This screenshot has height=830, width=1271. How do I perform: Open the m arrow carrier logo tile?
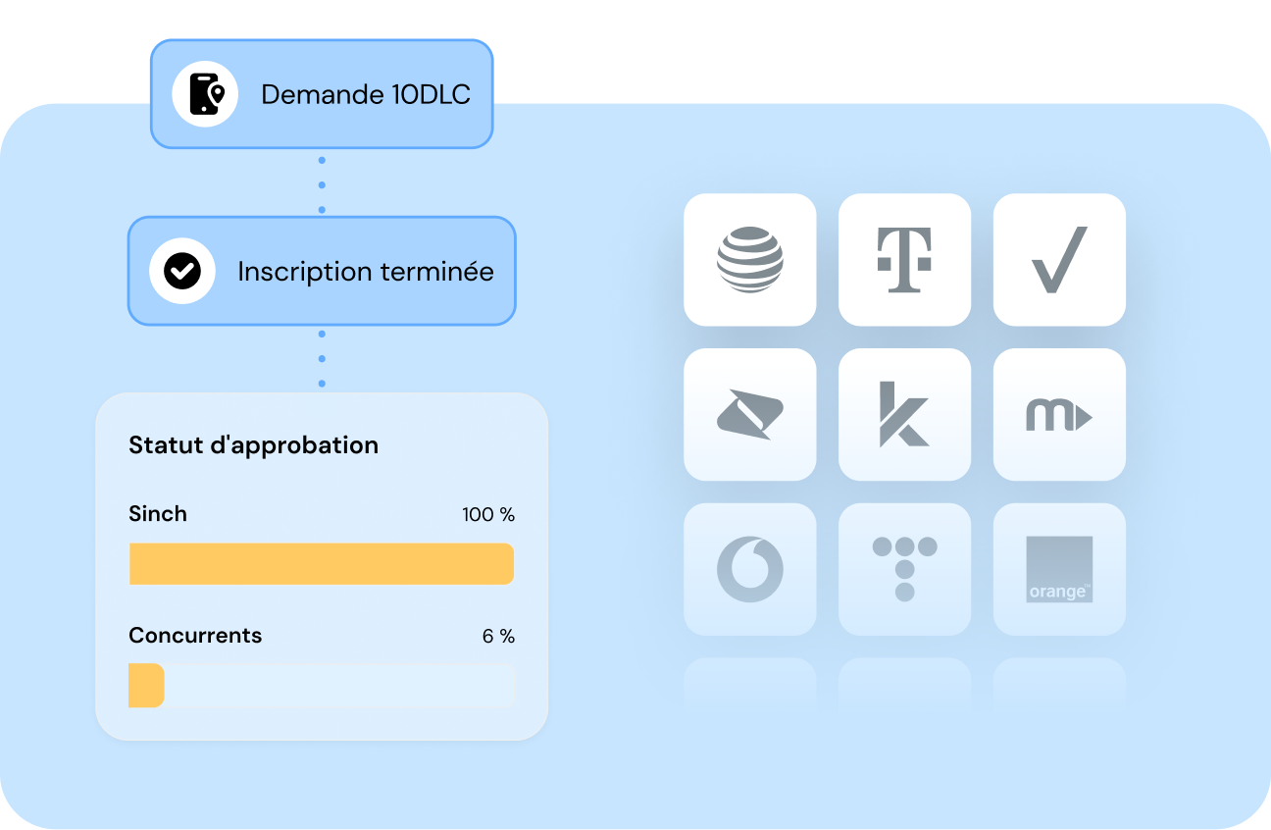point(1059,415)
